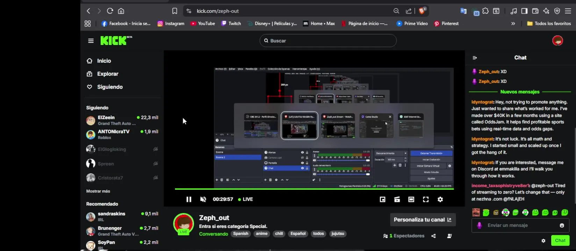
Task: Open the Zeph_out streamer avatar
Action: click(x=183, y=224)
